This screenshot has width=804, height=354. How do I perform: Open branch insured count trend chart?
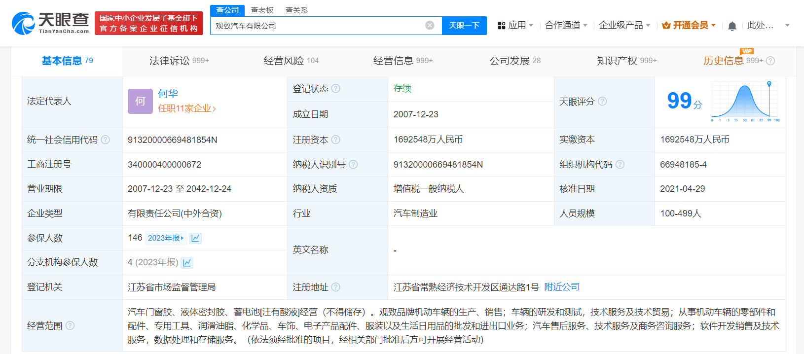pyautogui.click(x=187, y=263)
